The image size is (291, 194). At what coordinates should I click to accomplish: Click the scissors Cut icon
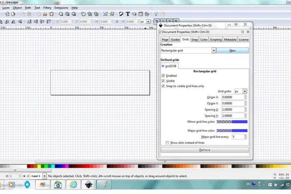pos(45,14)
